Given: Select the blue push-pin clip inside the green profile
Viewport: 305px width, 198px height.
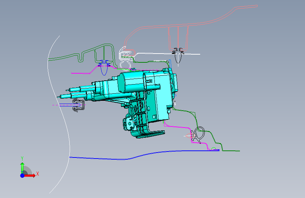Looking at the screenshot, I should click(104, 68).
